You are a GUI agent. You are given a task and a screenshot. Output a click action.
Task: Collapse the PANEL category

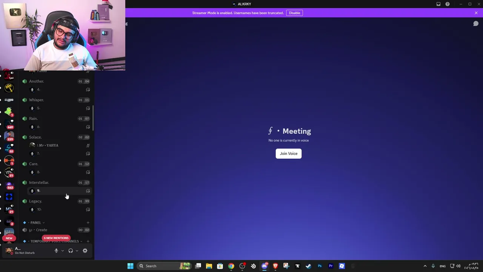point(35,223)
